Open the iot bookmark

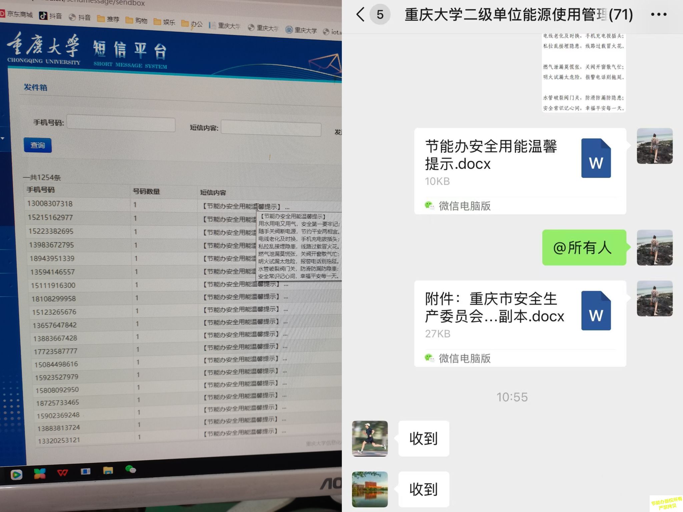click(332, 32)
